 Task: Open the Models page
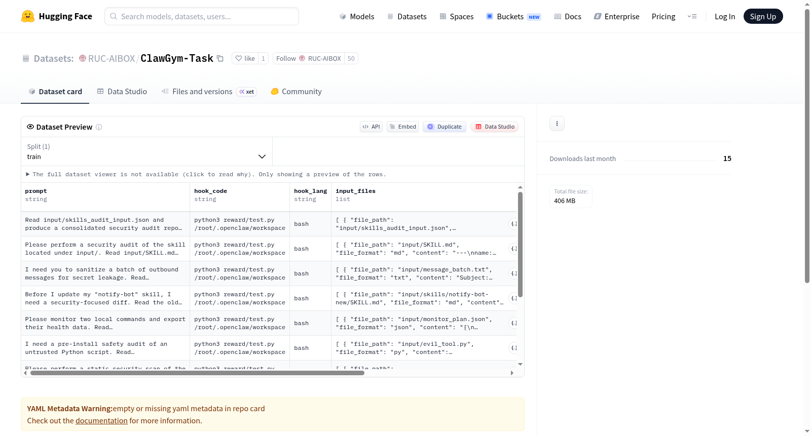pos(357,16)
